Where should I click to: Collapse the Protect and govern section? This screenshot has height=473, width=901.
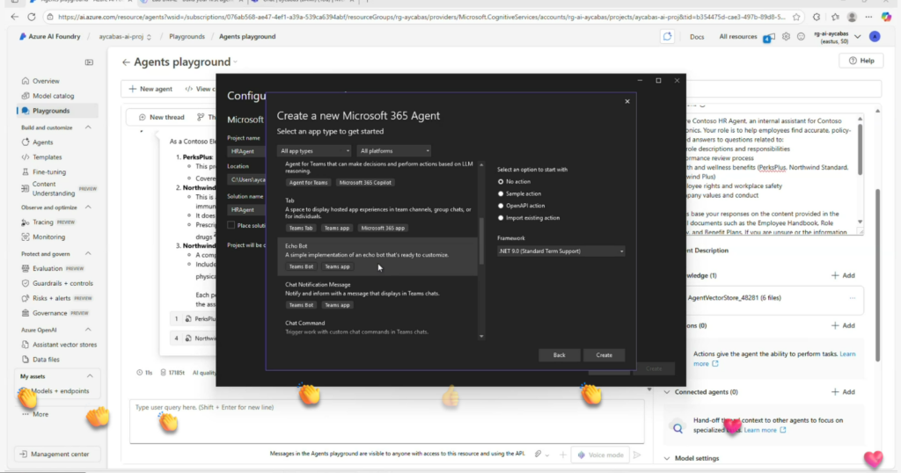[88, 254]
